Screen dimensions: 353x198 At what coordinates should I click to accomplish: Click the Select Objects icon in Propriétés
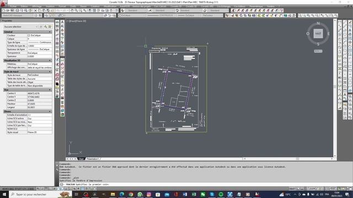tap(46, 27)
